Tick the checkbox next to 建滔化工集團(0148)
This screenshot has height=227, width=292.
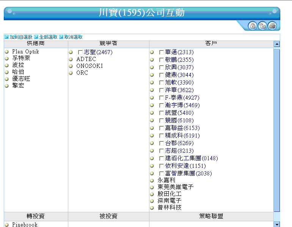(162, 158)
